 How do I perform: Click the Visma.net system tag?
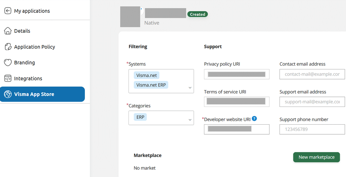pyautogui.click(x=147, y=75)
